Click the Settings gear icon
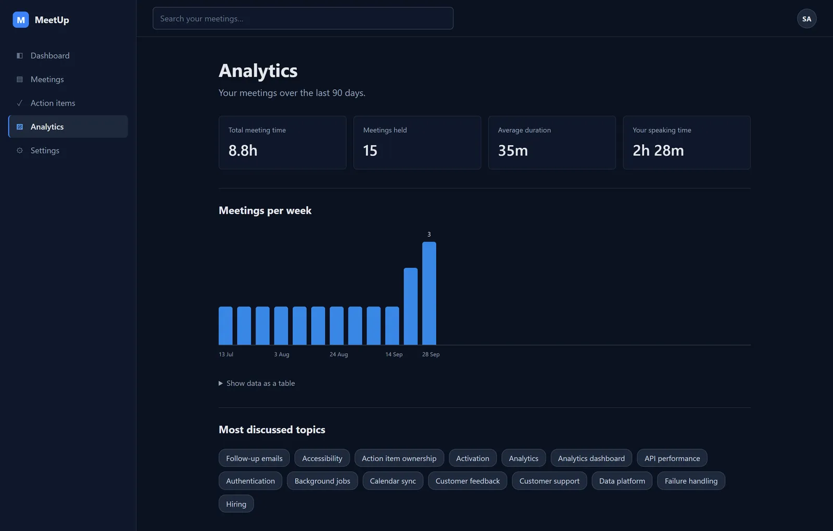This screenshot has height=531, width=833. pyautogui.click(x=20, y=150)
